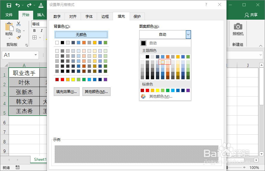The image size is (265, 171).
Task: Pick standard yellow in pattern color dropdown
Action: click(157, 91)
